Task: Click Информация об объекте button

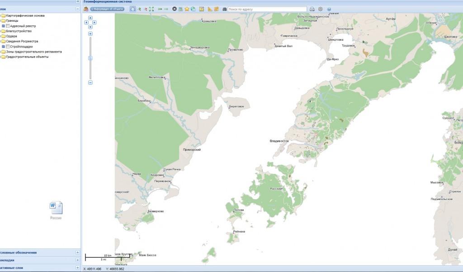Action: pos(107,9)
